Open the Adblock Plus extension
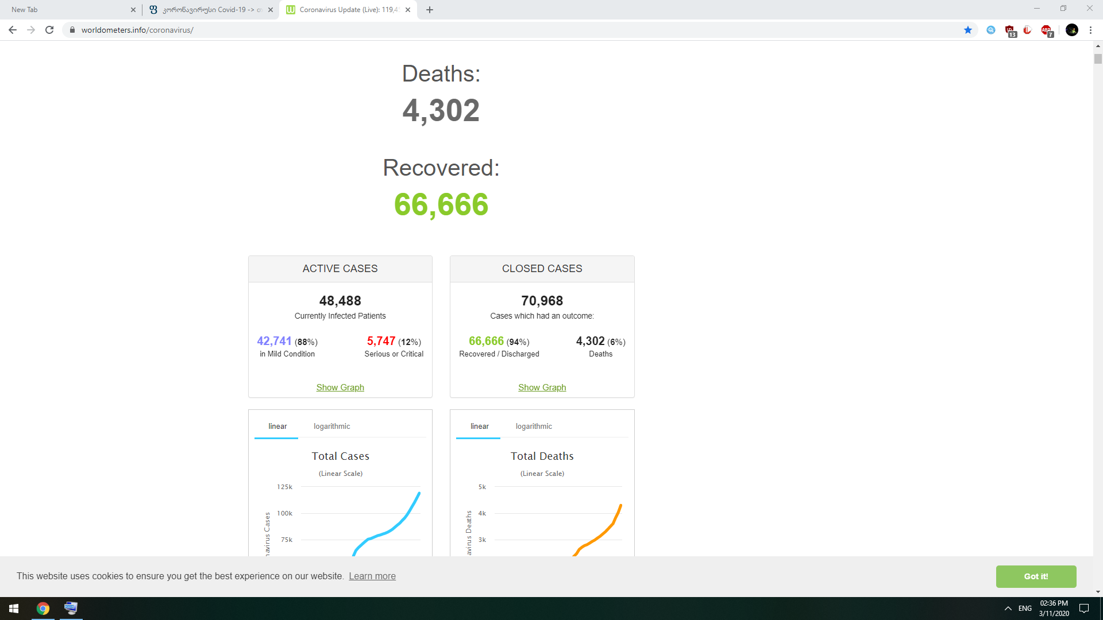The width and height of the screenshot is (1103, 620). 1047,30
